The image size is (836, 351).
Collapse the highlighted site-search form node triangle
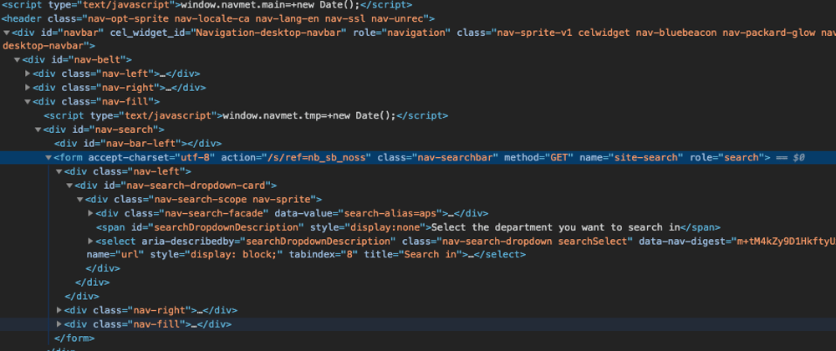pos(48,158)
